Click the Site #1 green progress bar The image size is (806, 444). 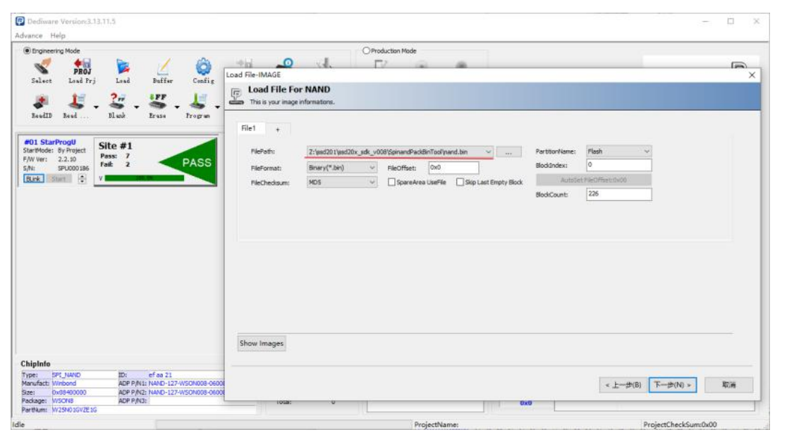pyautogui.click(x=145, y=178)
